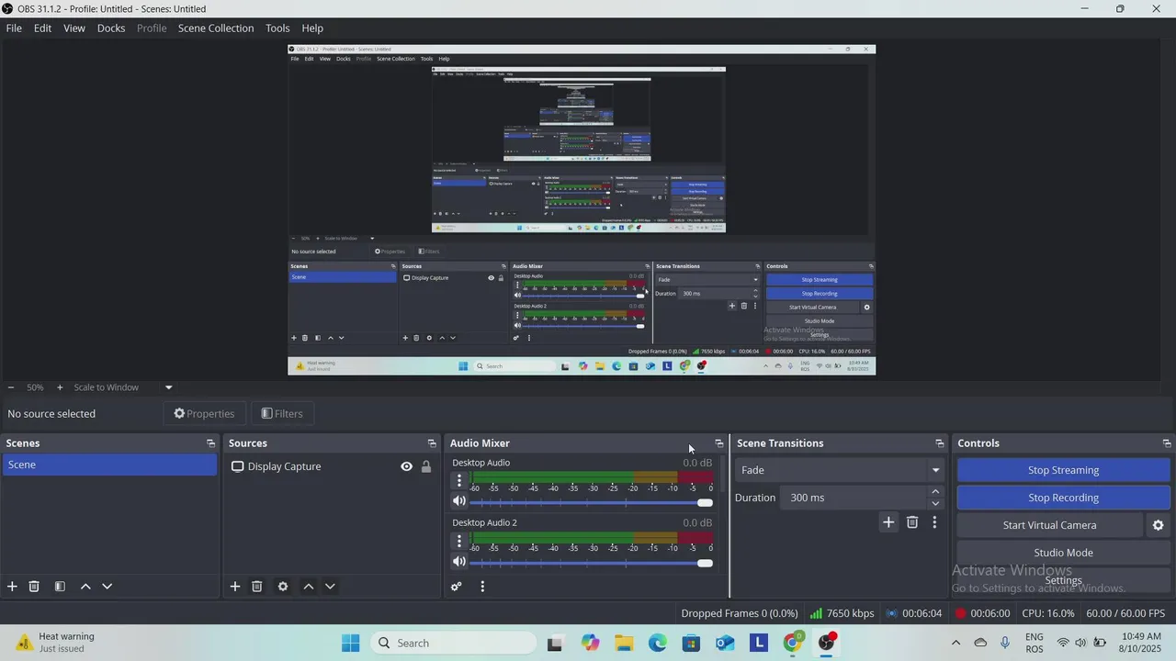Pop out the Scenes dock
This screenshot has height=661, width=1176.
pos(210,443)
